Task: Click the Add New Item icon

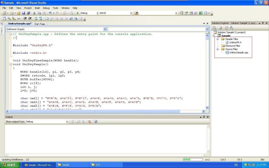Action: pyautogui.click(x=11, y=13)
